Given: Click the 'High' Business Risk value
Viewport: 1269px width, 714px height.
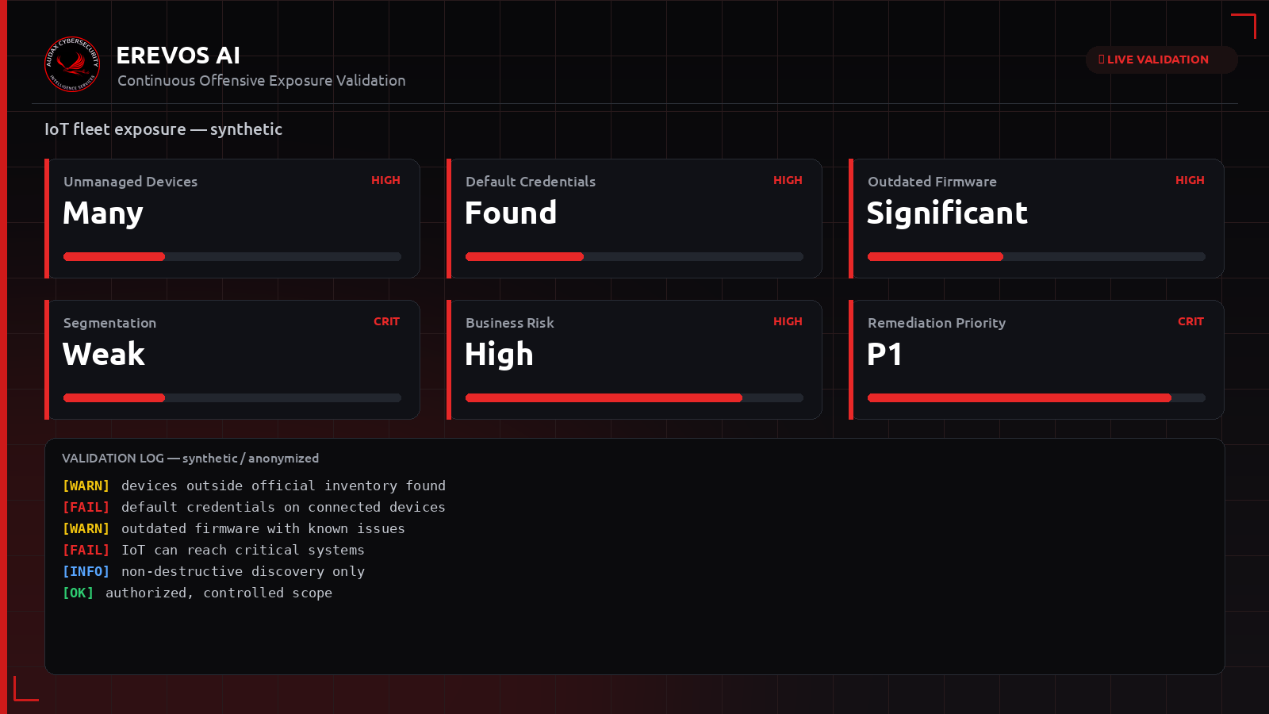Looking at the screenshot, I should [x=499, y=355].
